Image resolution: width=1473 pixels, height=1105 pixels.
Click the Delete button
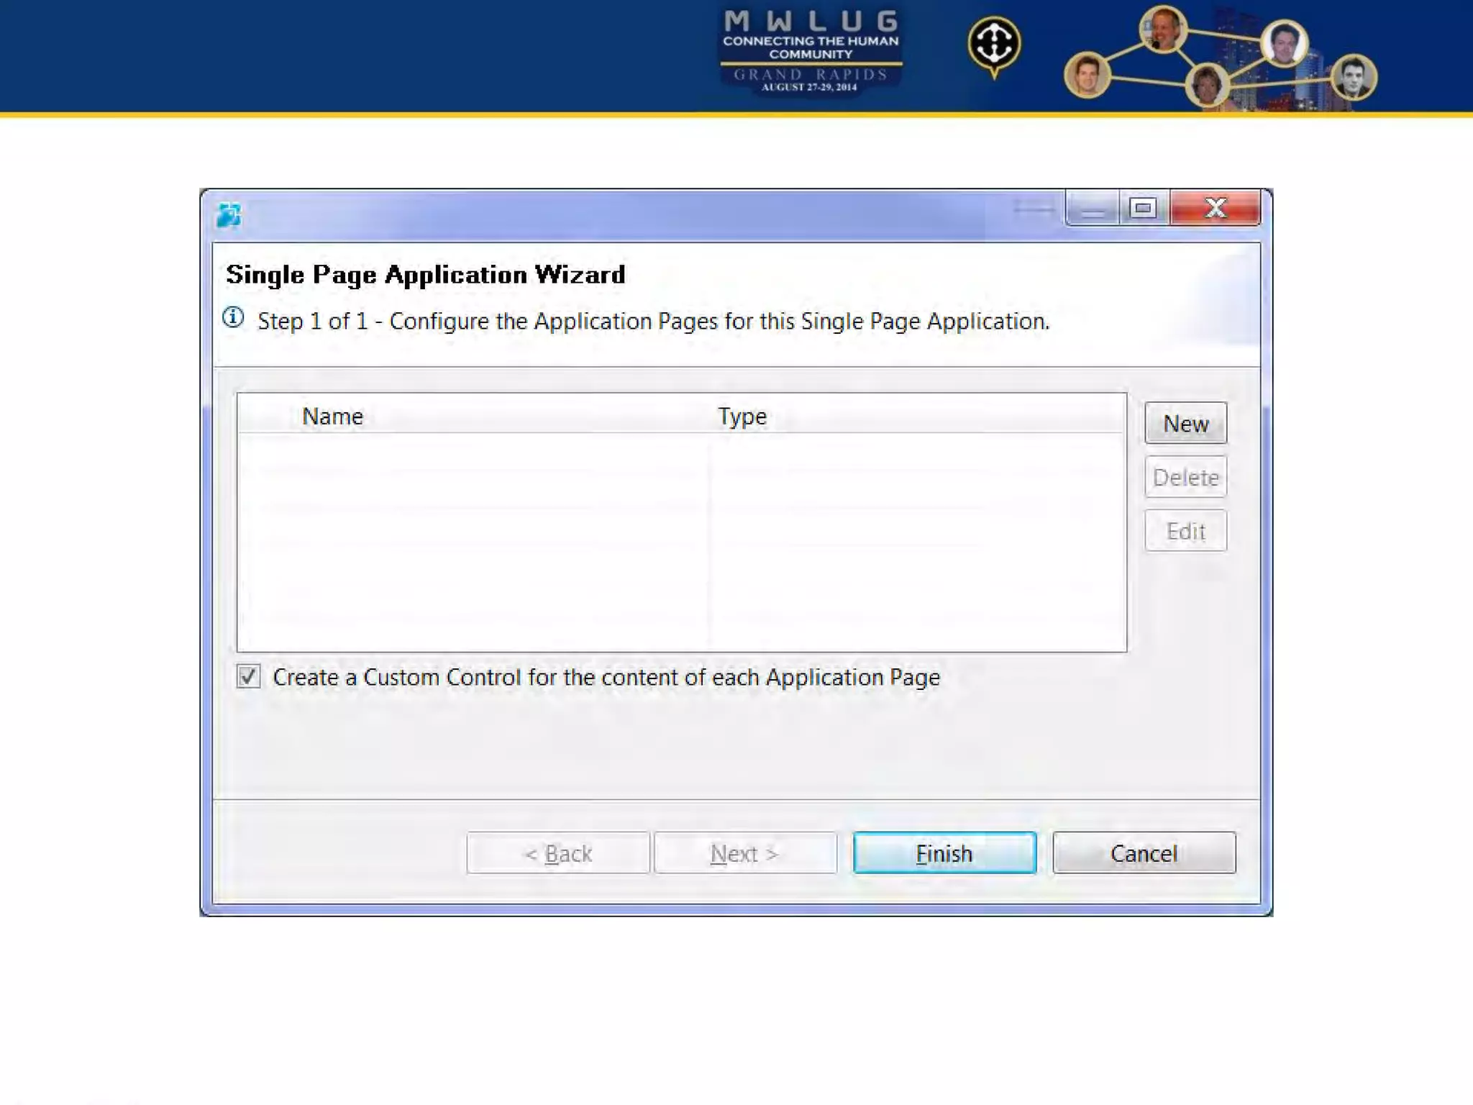[x=1185, y=477]
